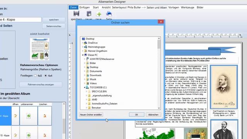
Task: Click Abbrechen in the Ordner suchen dialog
Action: 153,115
